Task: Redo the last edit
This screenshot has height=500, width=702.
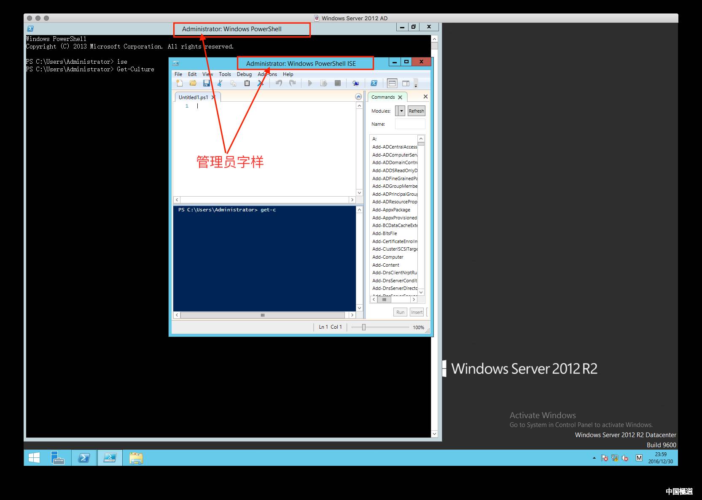Action: coord(292,83)
